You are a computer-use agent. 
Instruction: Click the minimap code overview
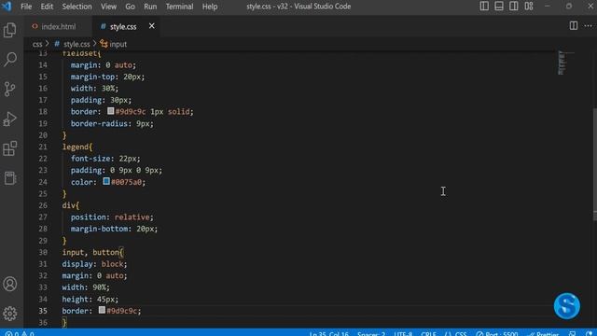pos(562,63)
